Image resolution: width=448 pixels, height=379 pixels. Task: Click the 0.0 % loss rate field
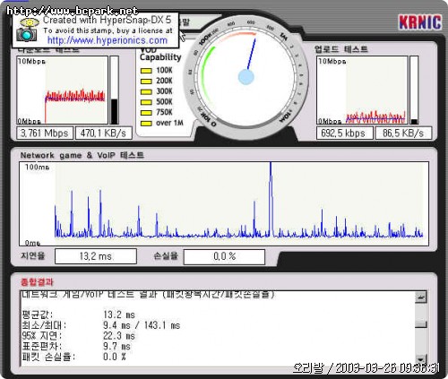[x=224, y=256]
